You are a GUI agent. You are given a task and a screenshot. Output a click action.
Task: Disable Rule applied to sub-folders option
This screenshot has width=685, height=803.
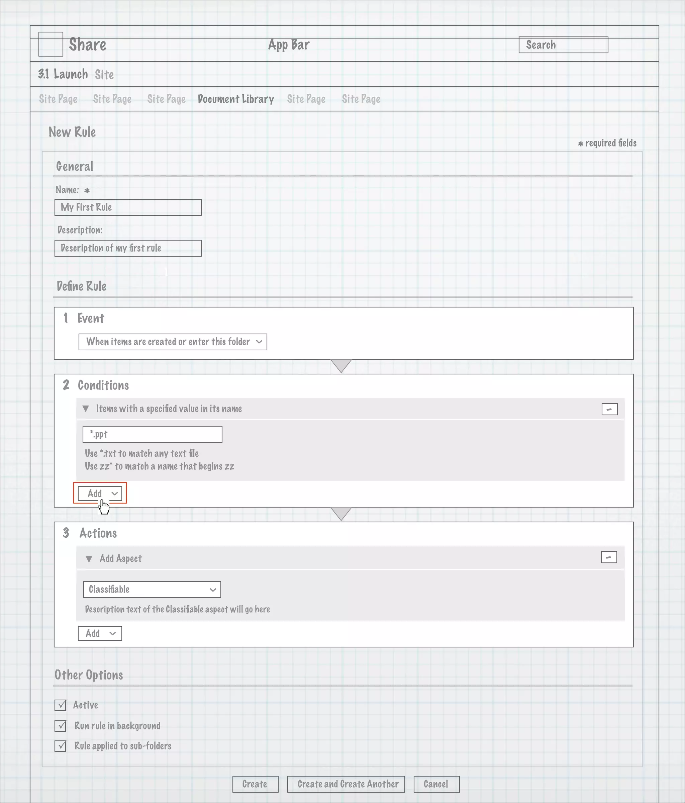[x=61, y=746]
